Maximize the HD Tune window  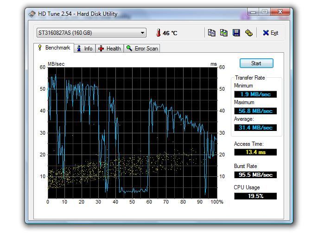click(x=264, y=12)
